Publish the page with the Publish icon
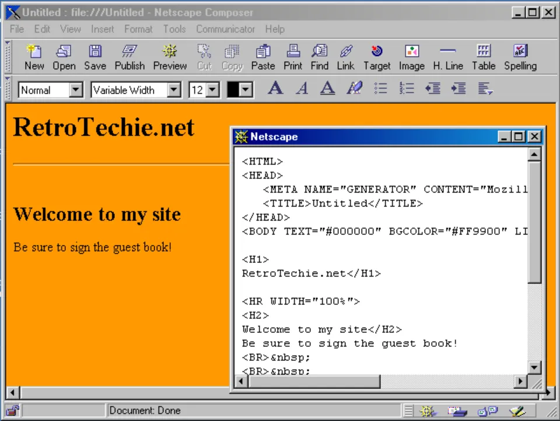The image size is (560, 421). 129,57
